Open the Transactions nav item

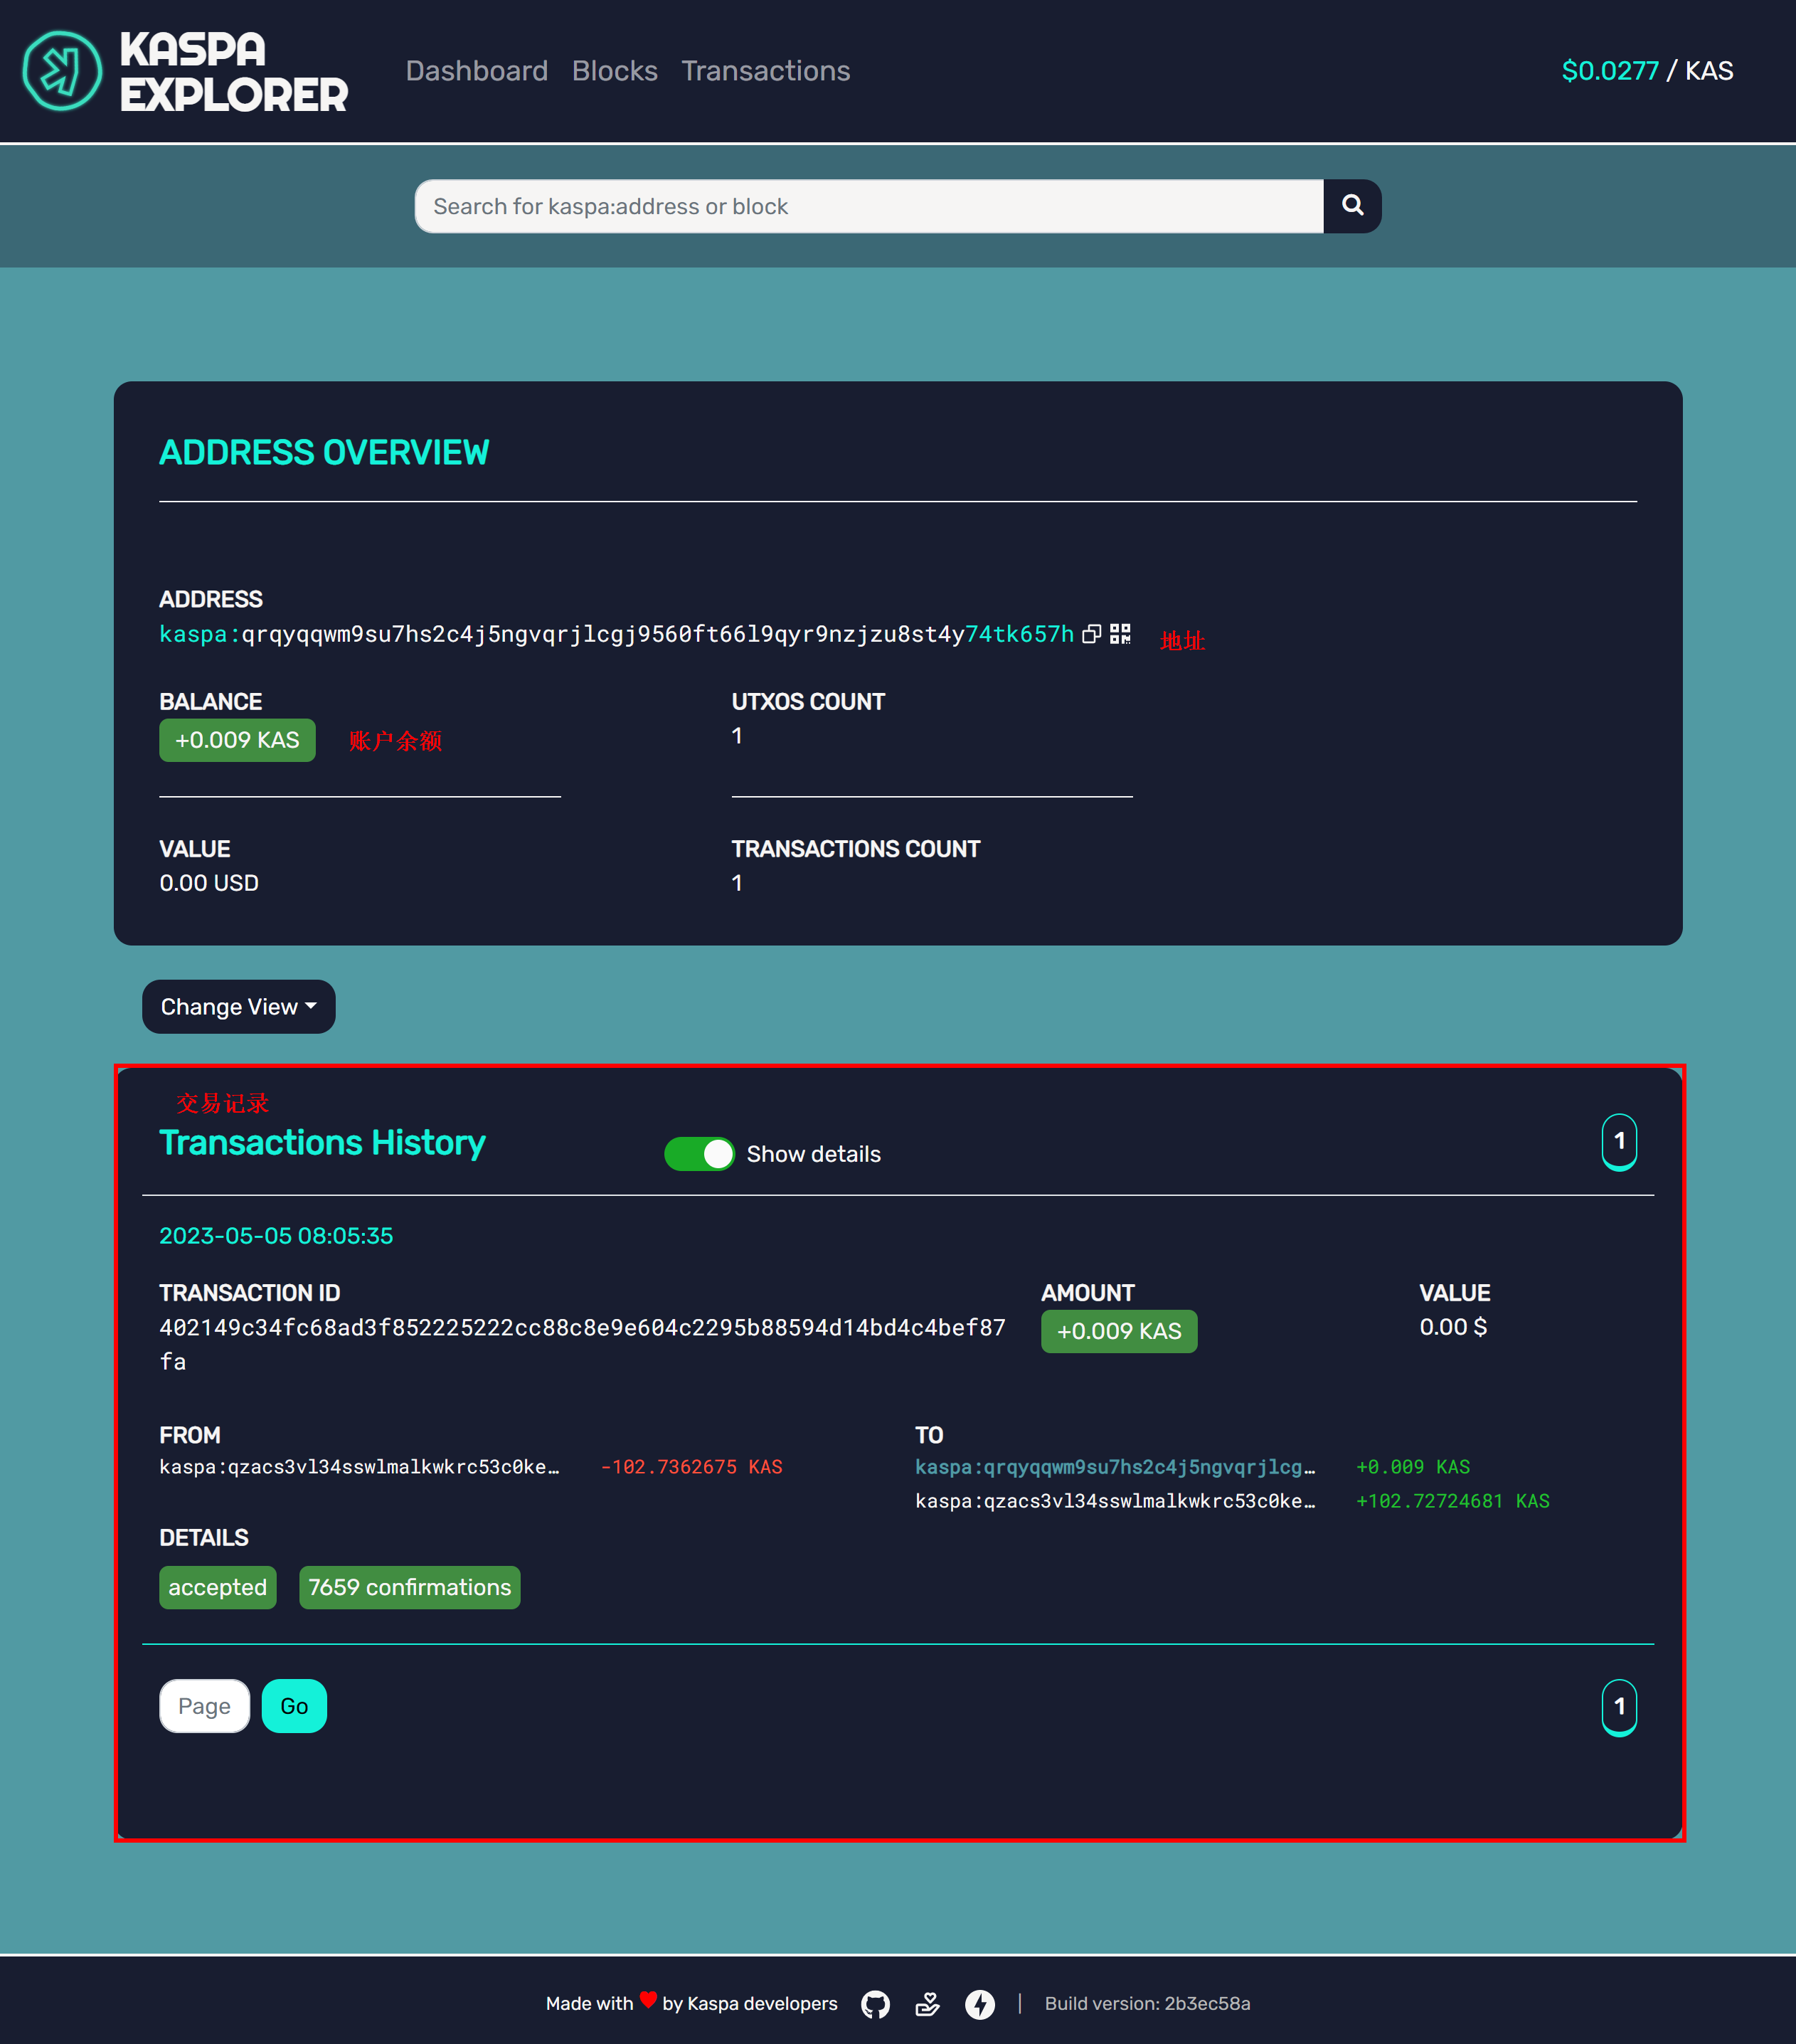(x=765, y=71)
